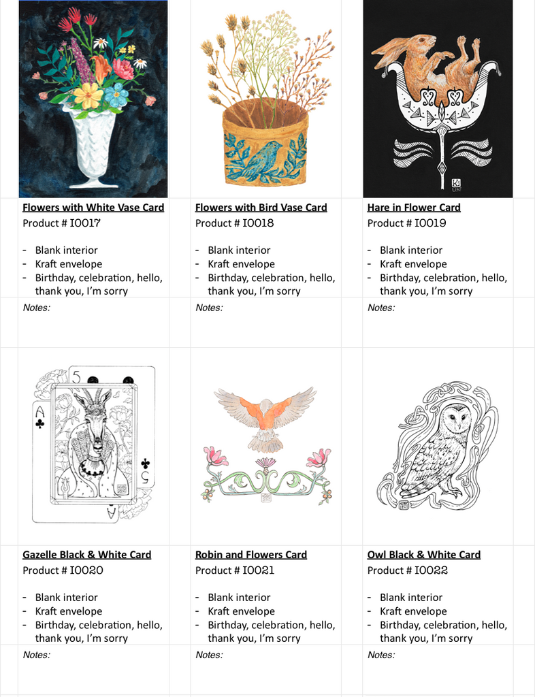Click the Owl Black & White Card heading
This screenshot has width=535, height=697.
tap(424, 555)
